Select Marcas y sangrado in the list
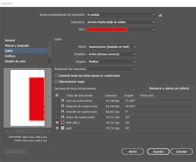Viewport: 196px width, 162px height. 26,45
